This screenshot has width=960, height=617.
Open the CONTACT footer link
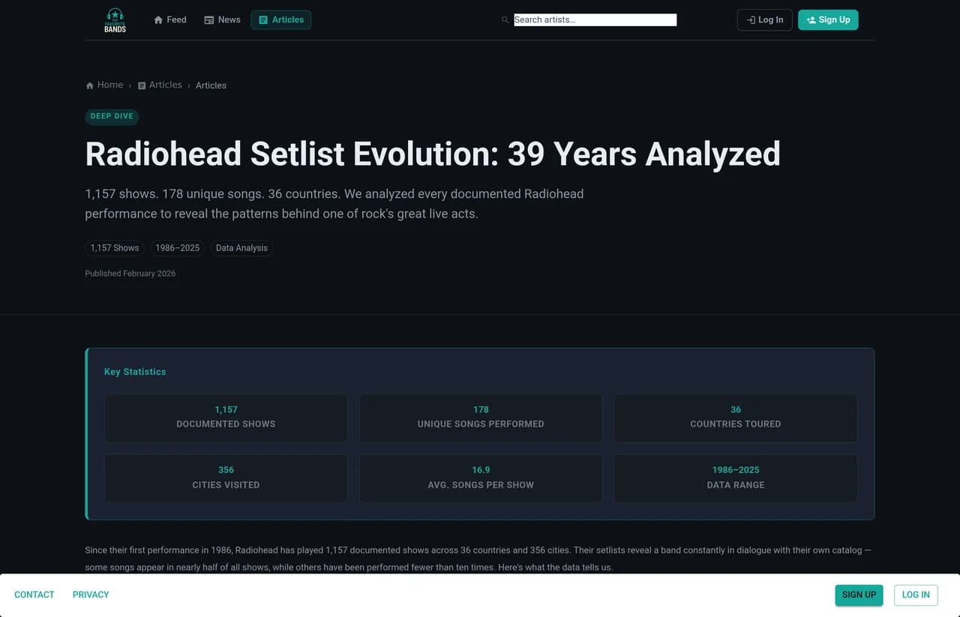coord(34,595)
